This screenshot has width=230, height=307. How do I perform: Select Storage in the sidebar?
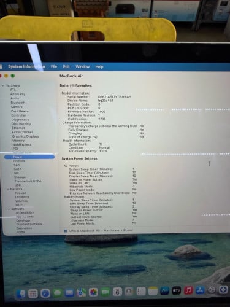(20, 177)
